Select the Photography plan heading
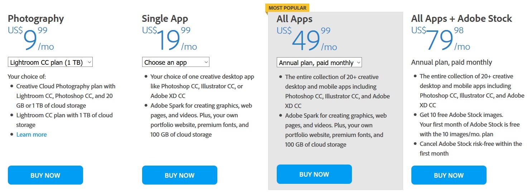 click(x=36, y=19)
